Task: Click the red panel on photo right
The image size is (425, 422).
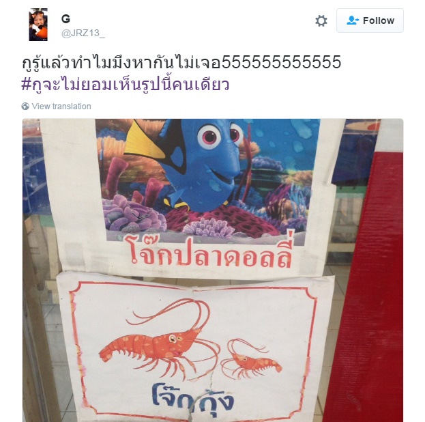Action: [363, 286]
